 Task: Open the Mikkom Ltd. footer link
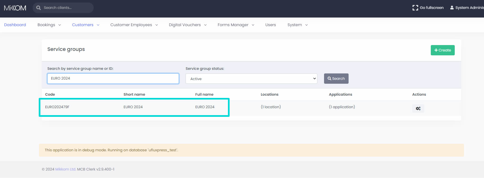point(65,169)
